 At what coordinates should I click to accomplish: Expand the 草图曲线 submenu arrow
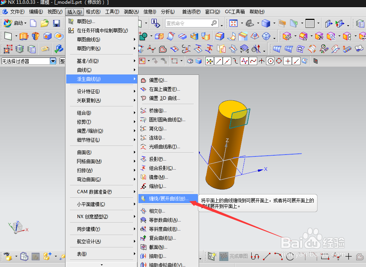tap(134, 39)
